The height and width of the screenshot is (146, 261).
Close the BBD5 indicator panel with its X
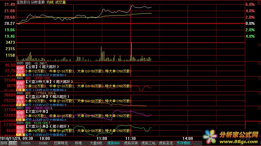(259, 64)
